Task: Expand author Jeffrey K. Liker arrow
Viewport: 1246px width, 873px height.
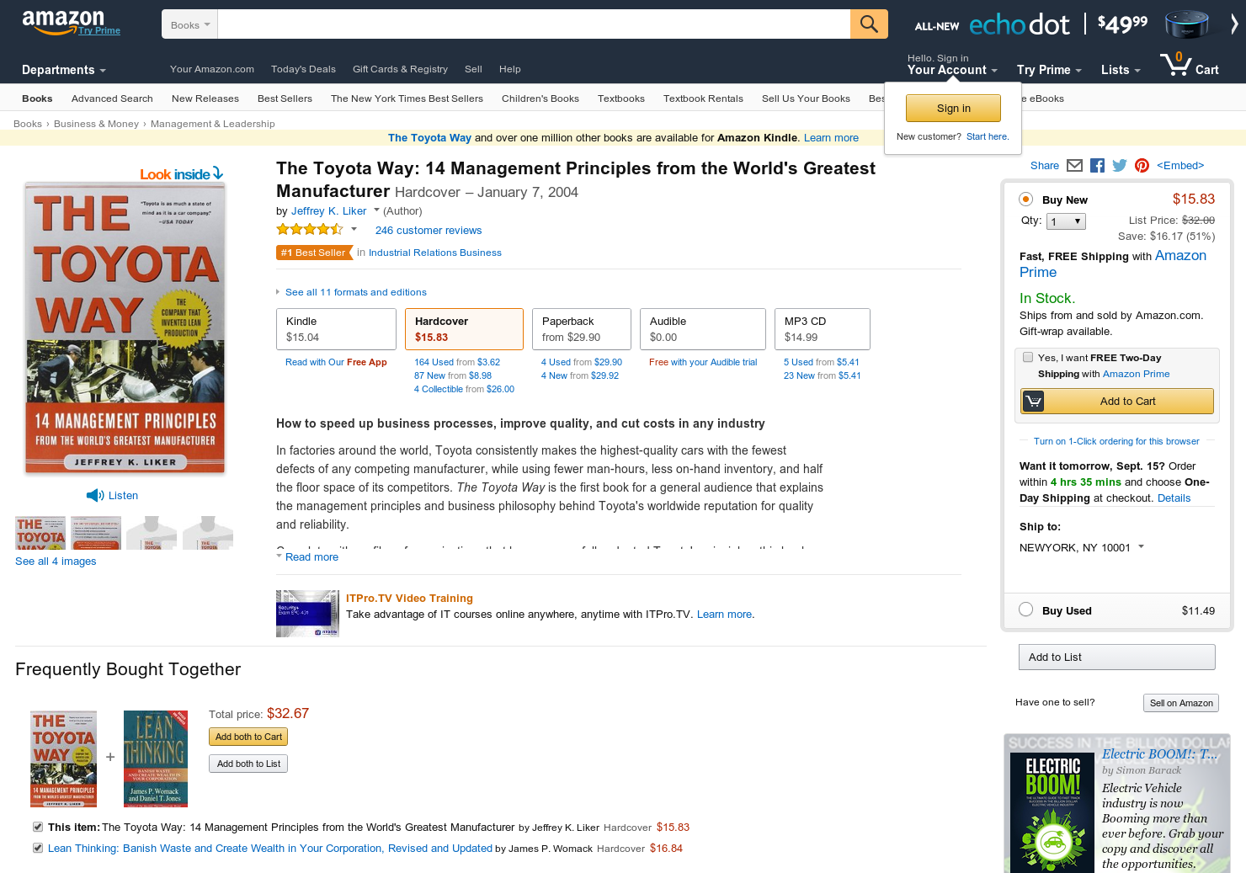Action: [376, 210]
